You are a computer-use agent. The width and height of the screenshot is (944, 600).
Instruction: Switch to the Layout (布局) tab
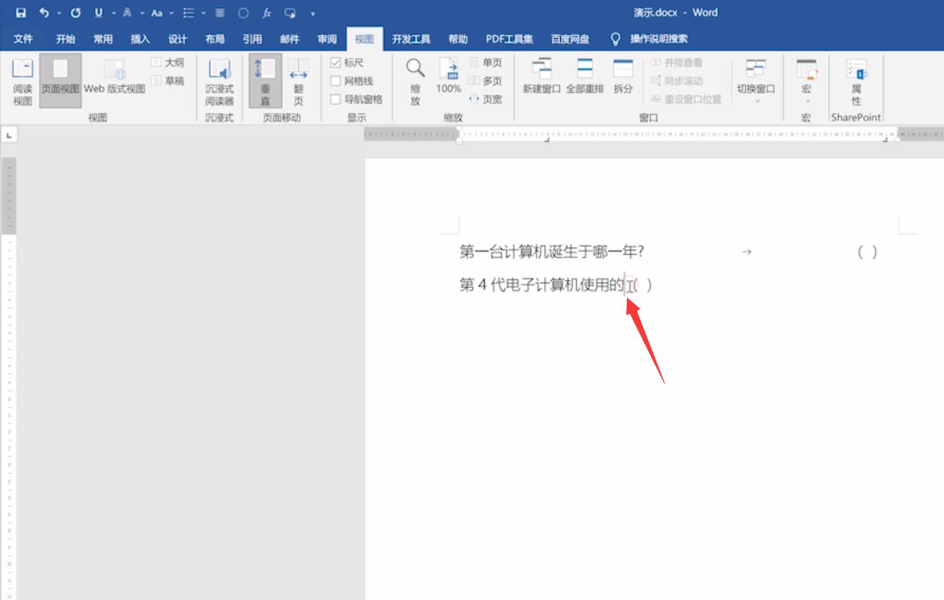(215, 39)
